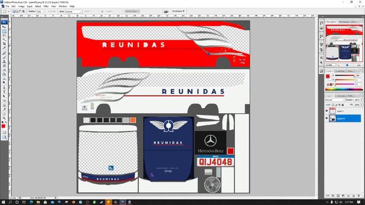Open the Tool Presets dock icon
This screenshot has width=365, height=205.
coord(322,36)
